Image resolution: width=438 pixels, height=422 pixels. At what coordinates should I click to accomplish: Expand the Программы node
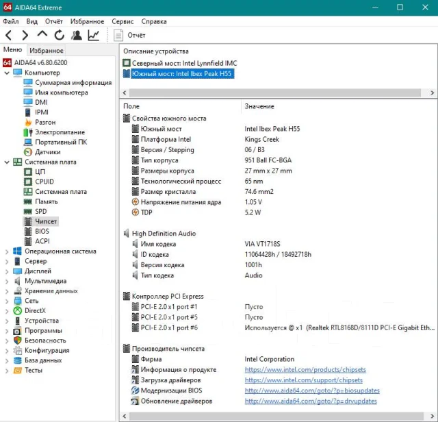7,331
